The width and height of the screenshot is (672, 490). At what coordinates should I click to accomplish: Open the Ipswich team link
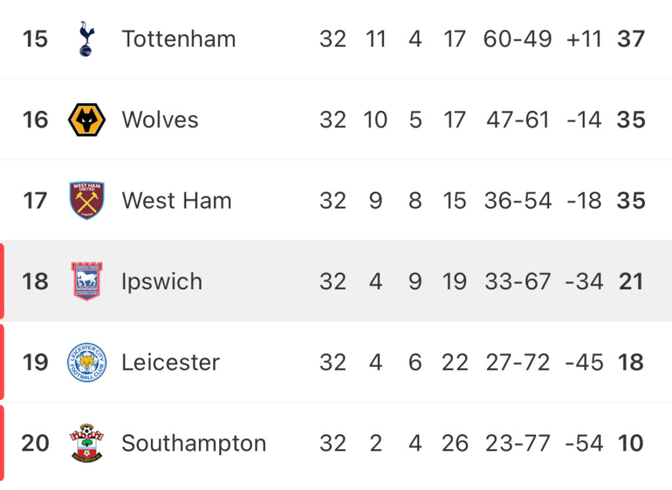[161, 282]
